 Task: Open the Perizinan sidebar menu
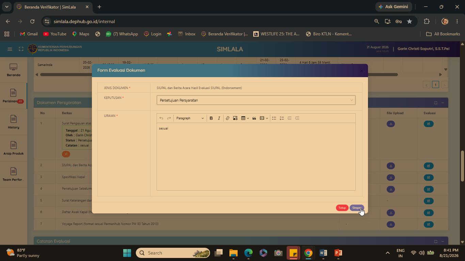pyautogui.click(x=13, y=96)
